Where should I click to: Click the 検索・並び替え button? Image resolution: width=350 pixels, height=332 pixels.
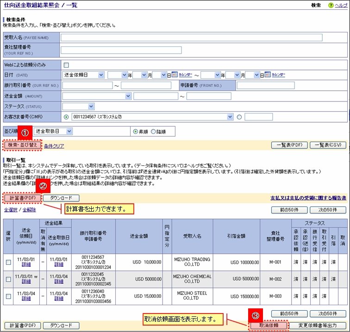[x=22, y=145]
